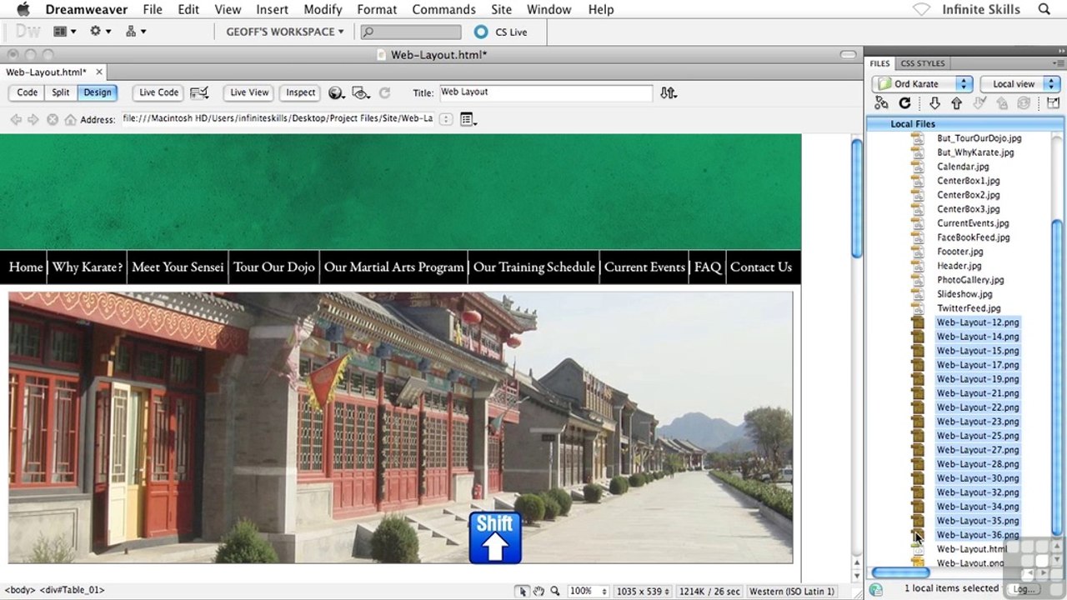Select the Zoom magnifier tool in status bar
Image resolution: width=1067 pixels, height=600 pixels.
pyautogui.click(x=554, y=591)
